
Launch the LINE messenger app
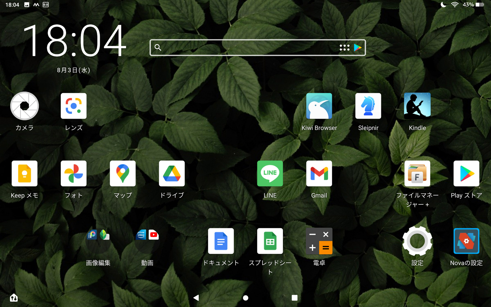click(270, 173)
